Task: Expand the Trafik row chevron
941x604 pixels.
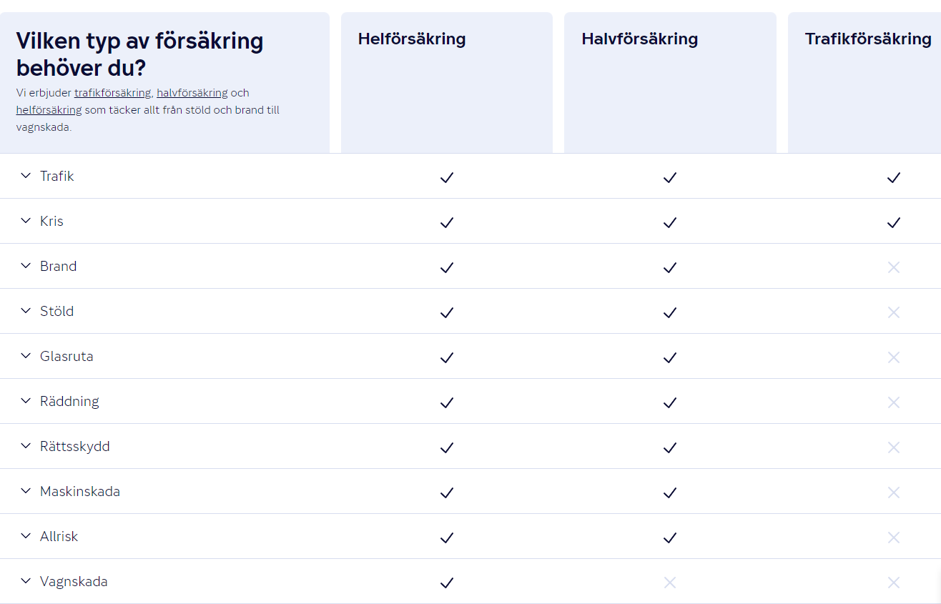Action: coord(26,176)
